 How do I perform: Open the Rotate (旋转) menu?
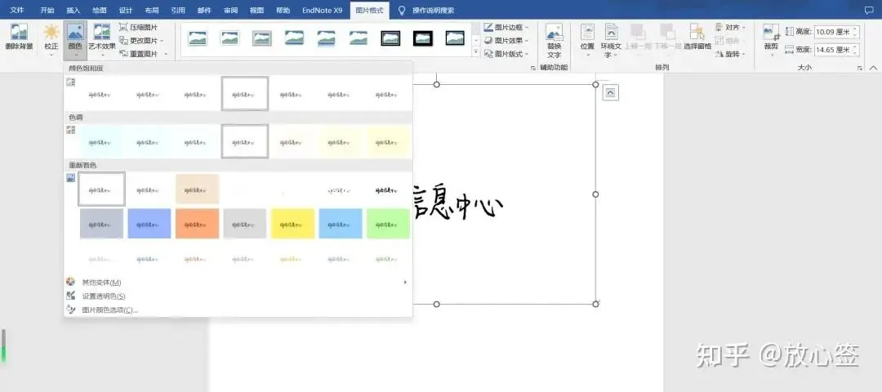coord(731,54)
